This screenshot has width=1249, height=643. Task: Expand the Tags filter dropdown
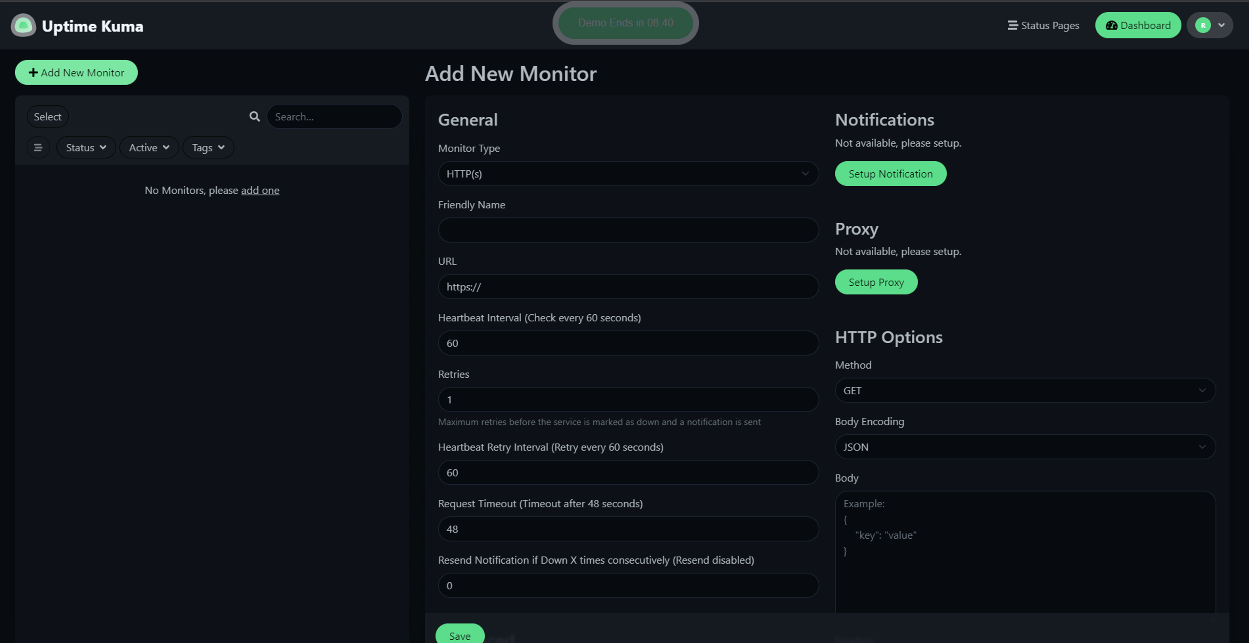[208, 147]
